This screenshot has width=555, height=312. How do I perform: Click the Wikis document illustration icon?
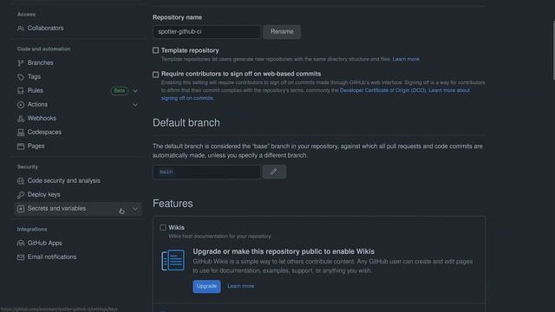click(x=173, y=260)
